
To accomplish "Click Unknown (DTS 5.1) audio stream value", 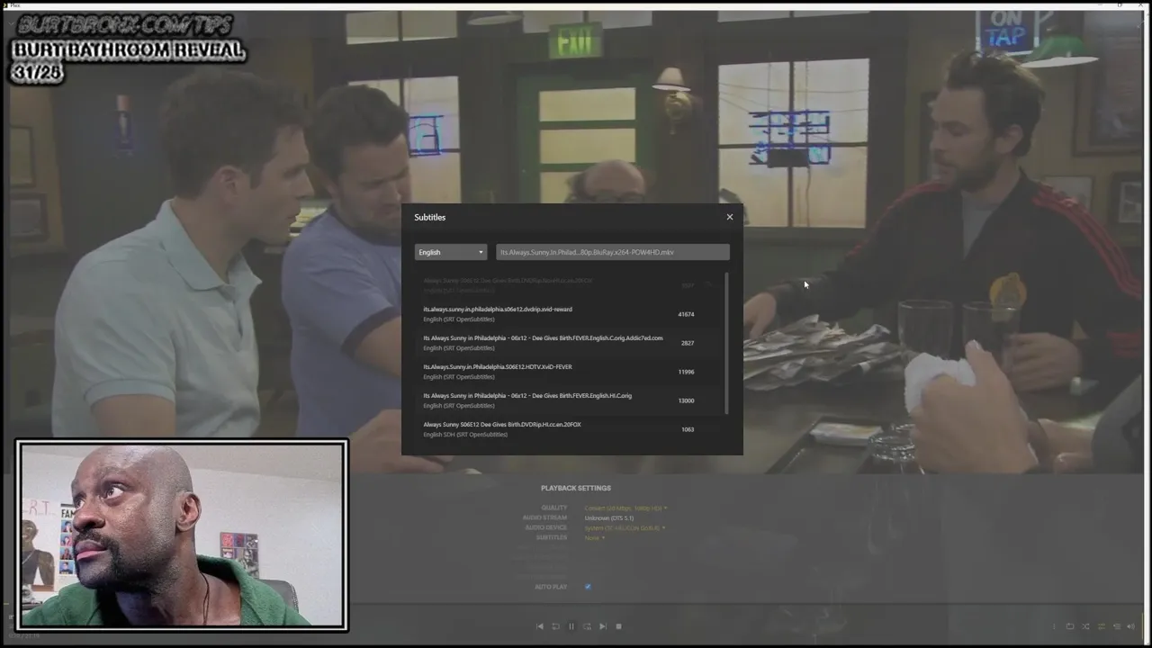I will [x=609, y=518].
